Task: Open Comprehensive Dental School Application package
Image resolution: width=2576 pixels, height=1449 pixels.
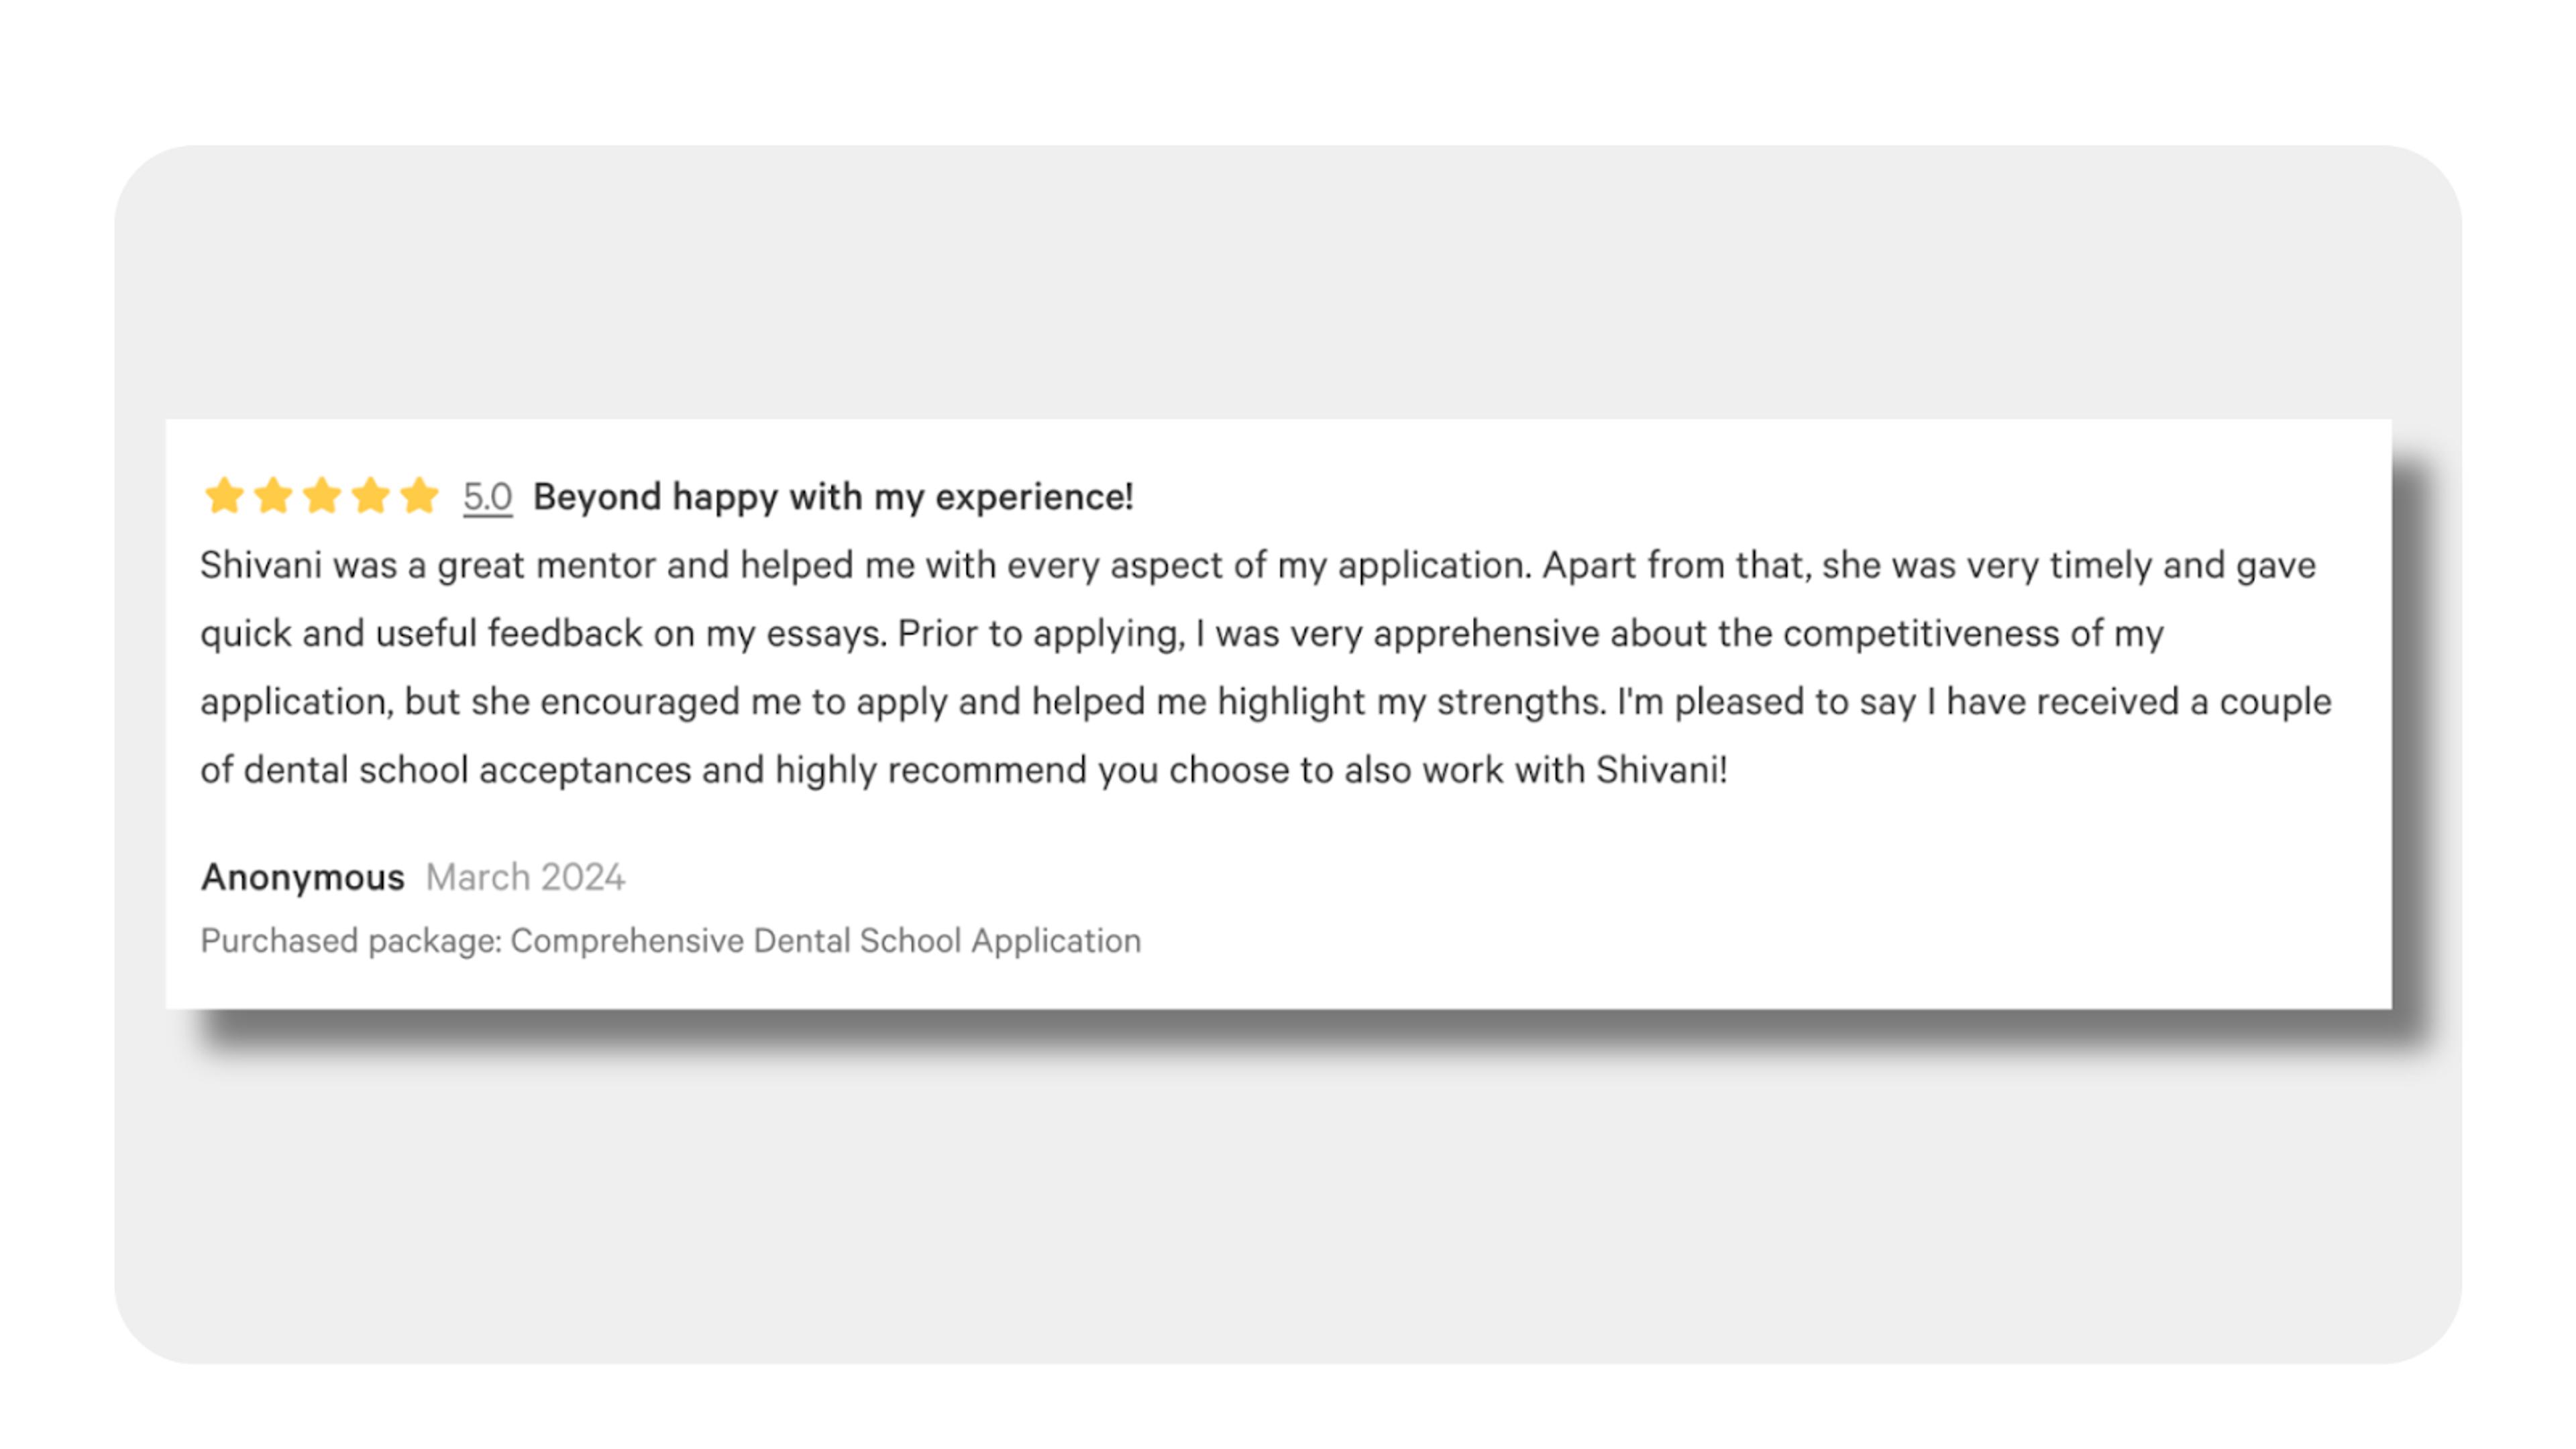Action: pyautogui.click(x=826, y=941)
